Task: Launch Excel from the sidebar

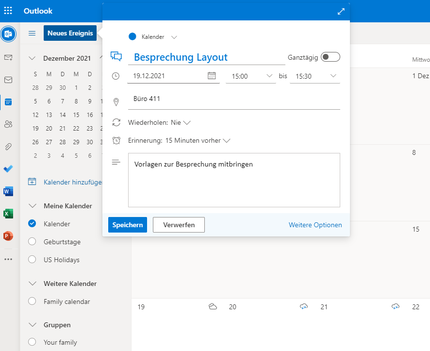Action: (x=8, y=213)
